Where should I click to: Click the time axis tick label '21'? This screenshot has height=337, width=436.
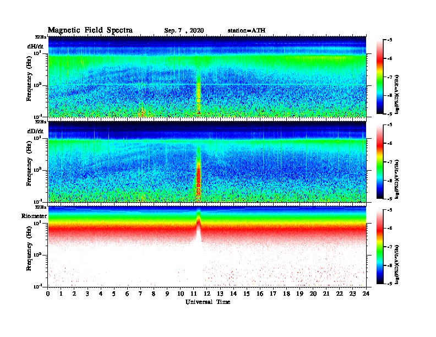pos(326,294)
